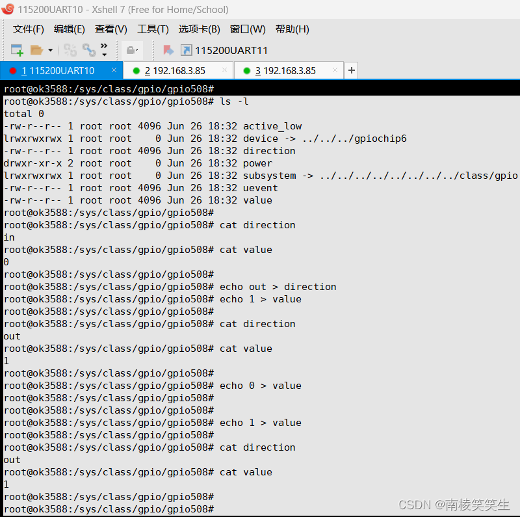Click the 'uevent' file name in listing
This screenshot has height=517, width=520.
click(261, 188)
